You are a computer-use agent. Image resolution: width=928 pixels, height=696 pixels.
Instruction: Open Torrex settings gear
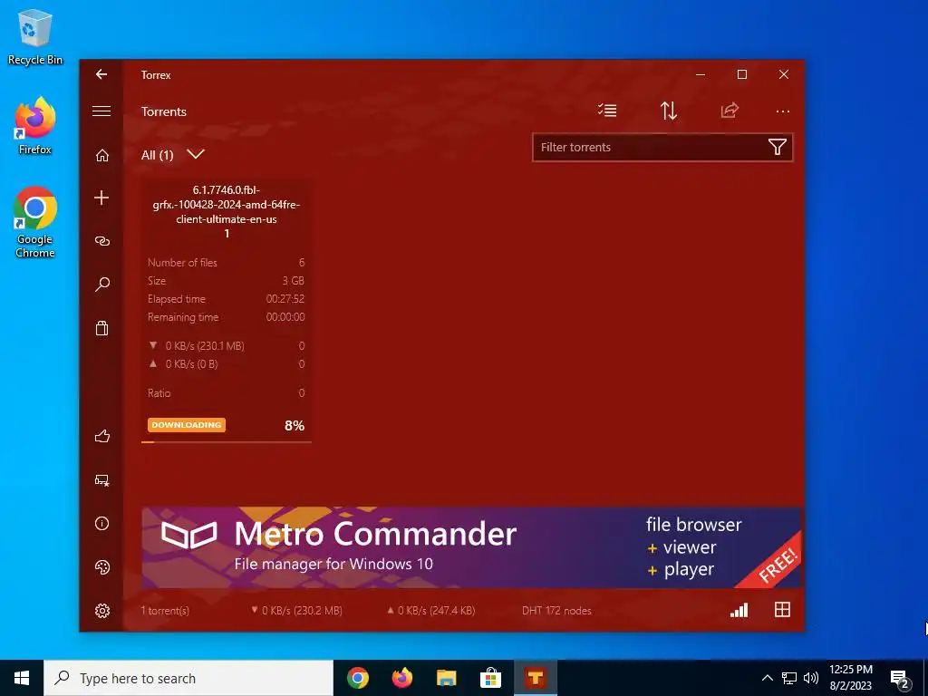click(101, 610)
